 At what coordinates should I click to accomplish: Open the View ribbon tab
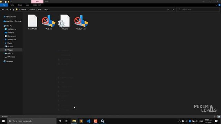tap(27, 5)
